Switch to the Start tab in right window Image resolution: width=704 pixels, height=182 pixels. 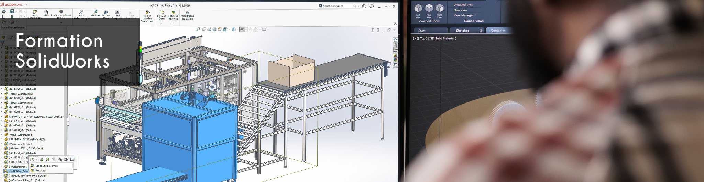(431, 31)
